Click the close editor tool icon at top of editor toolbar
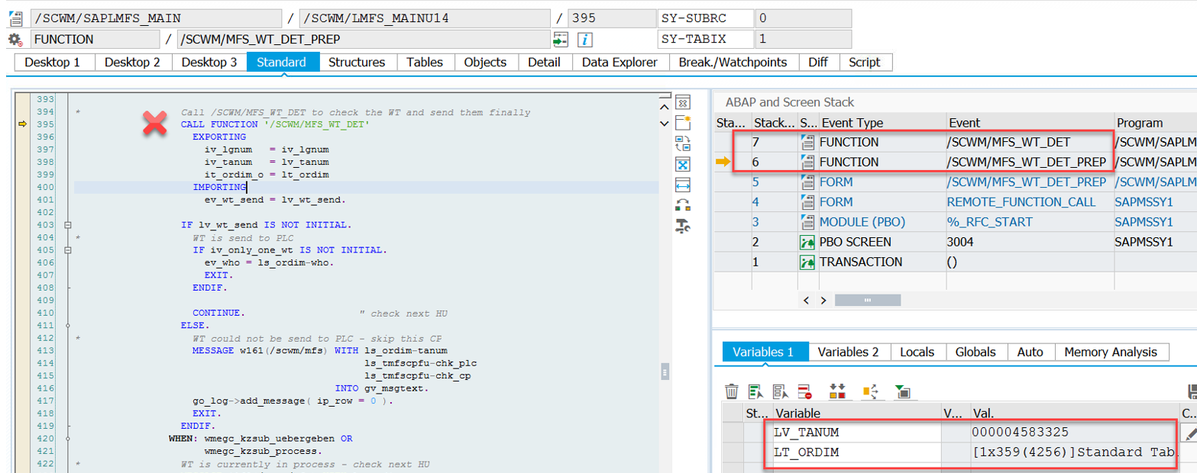This screenshot has width=1197, height=473. [684, 102]
